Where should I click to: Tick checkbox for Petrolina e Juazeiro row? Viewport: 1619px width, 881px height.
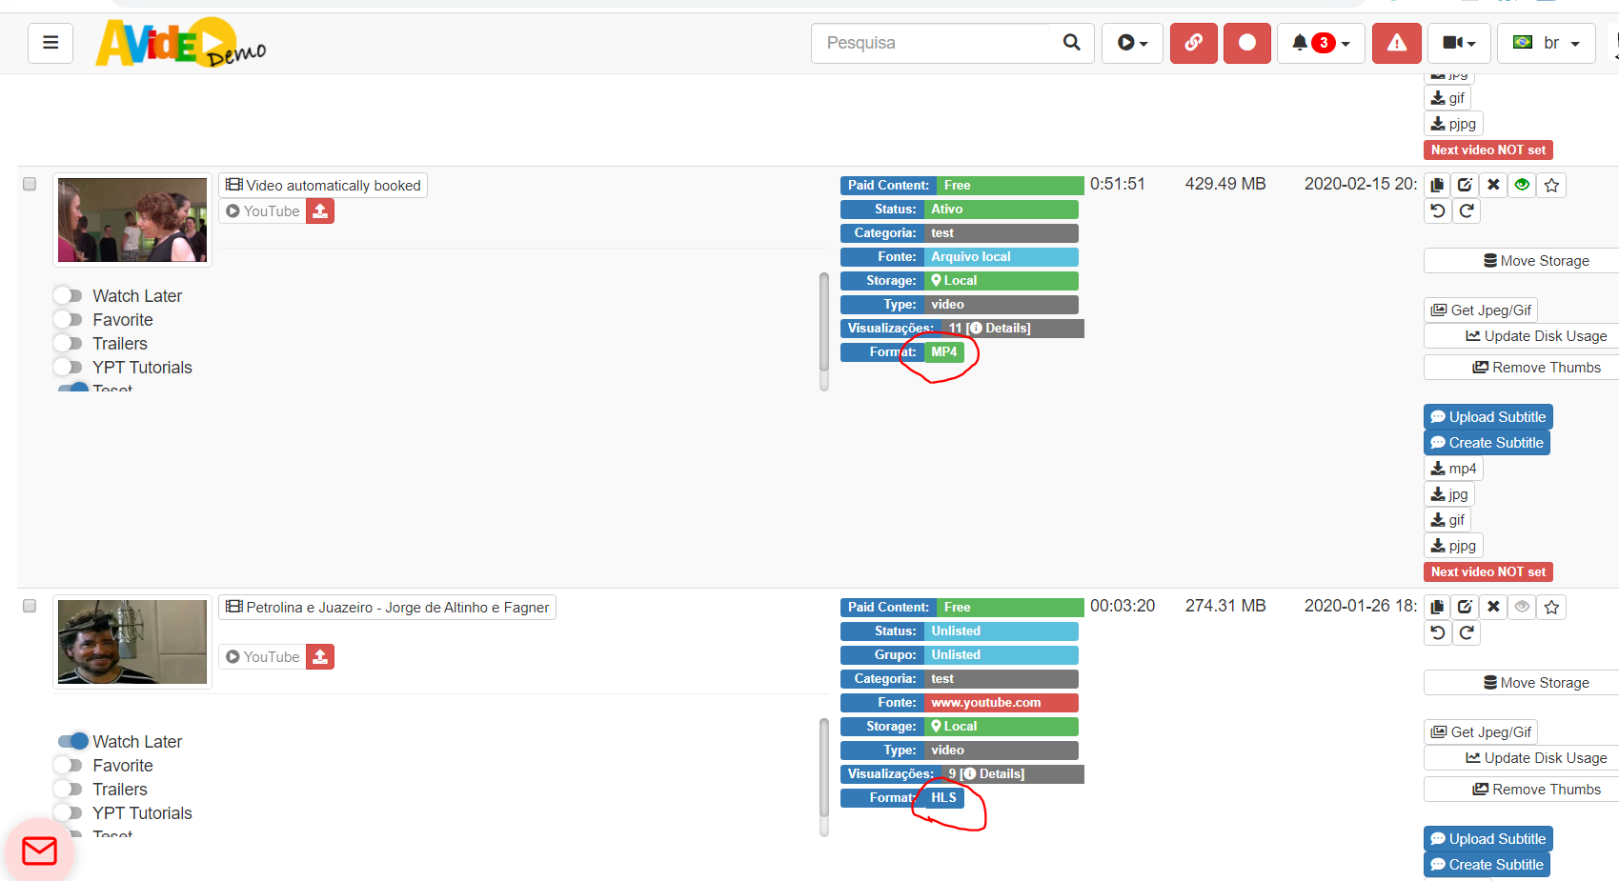tap(30, 606)
